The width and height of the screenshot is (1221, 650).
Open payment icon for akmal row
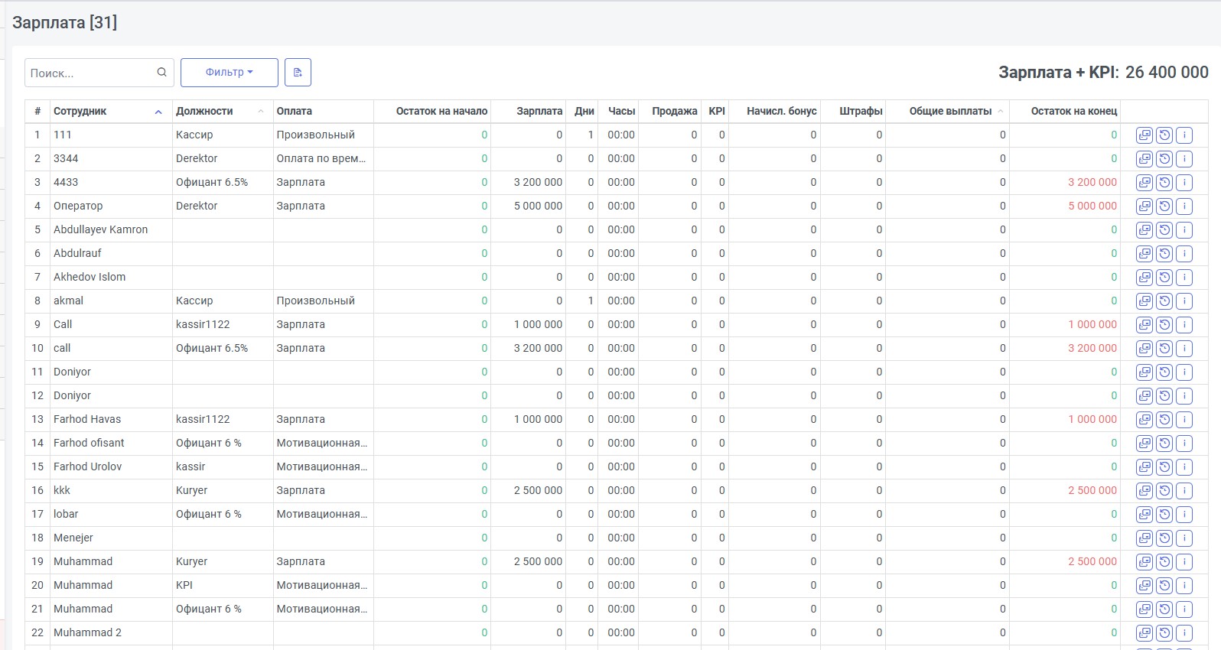coord(1144,301)
